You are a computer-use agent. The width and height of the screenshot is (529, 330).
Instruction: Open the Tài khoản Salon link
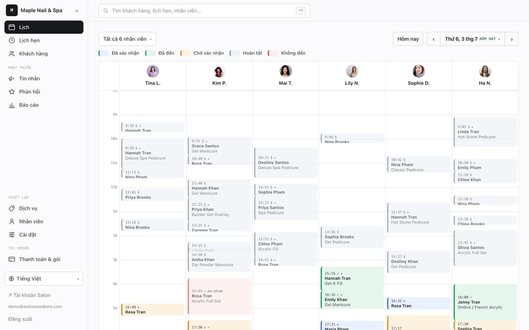[29, 295]
